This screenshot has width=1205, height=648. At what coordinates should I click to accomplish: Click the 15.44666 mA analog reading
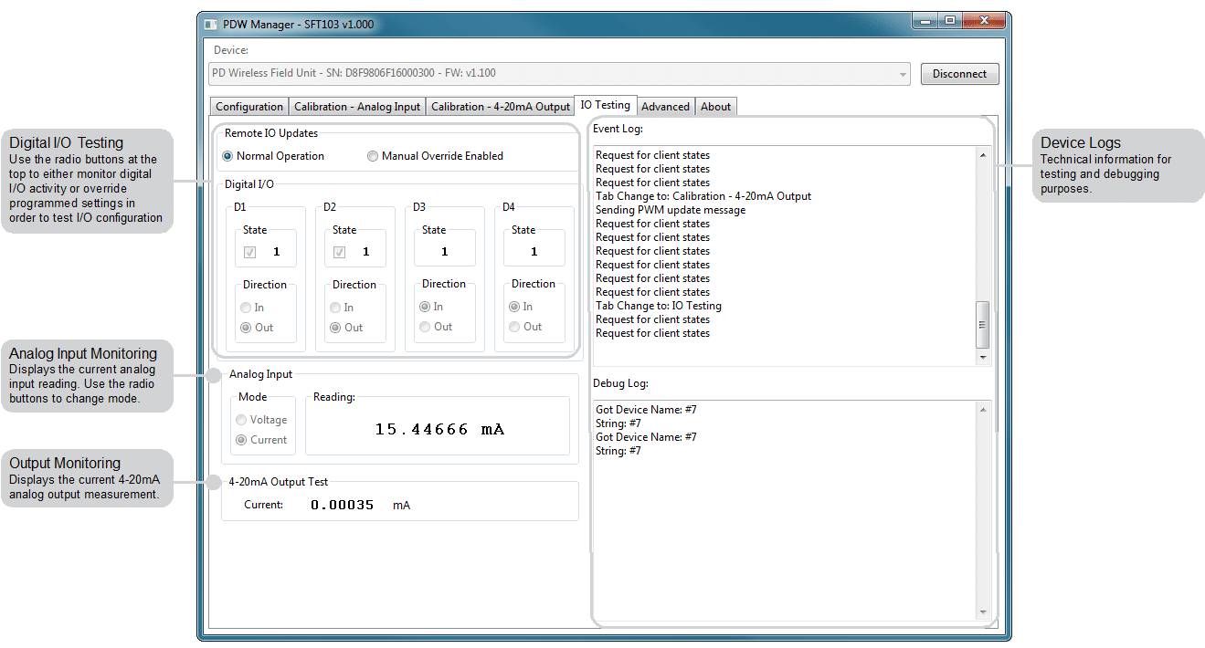coord(439,429)
